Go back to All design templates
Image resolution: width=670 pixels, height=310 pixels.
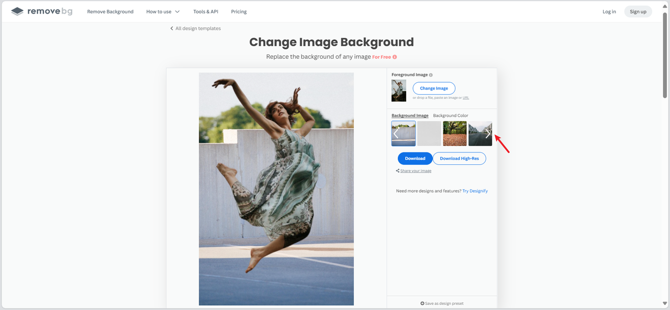click(195, 28)
